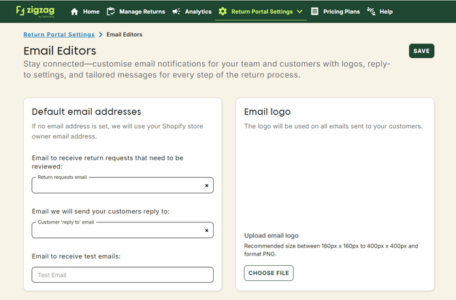Screen dimensions: 456x300
Task: Click into the Customer 'reply to' email input
Action: [x=116, y=230]
